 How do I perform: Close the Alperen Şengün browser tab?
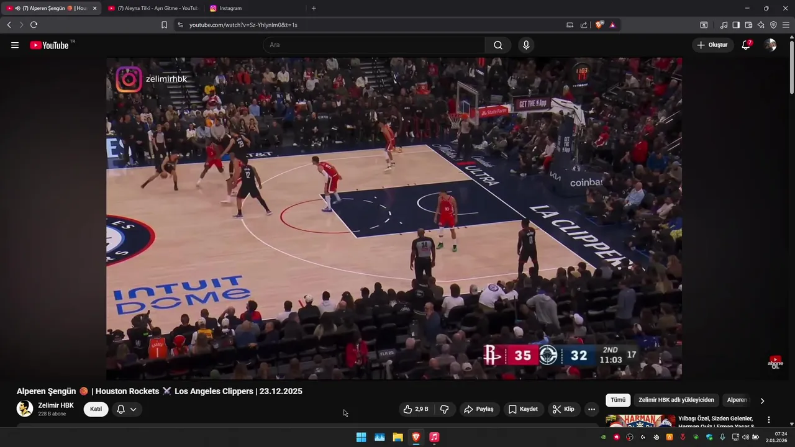[x=94, y=8]
